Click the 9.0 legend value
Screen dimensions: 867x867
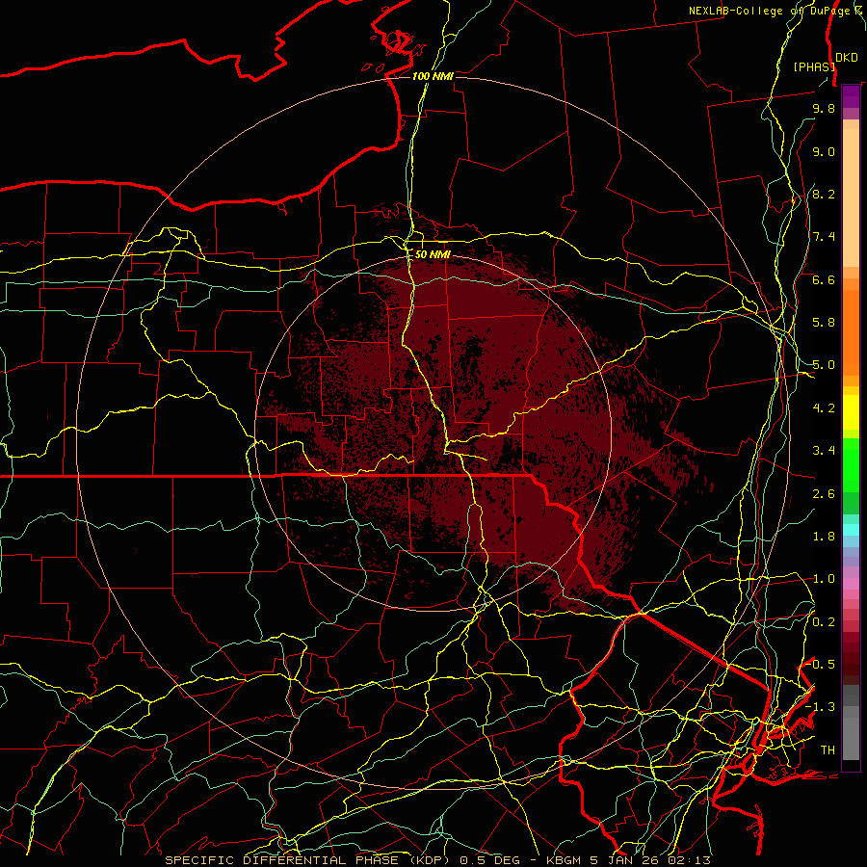click(x=824, y=151)
